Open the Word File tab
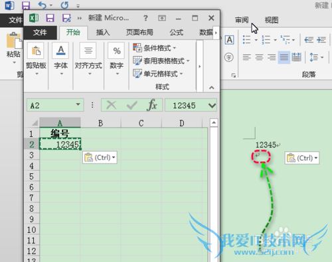The image size is (332, 262). (x=12, y=21)
